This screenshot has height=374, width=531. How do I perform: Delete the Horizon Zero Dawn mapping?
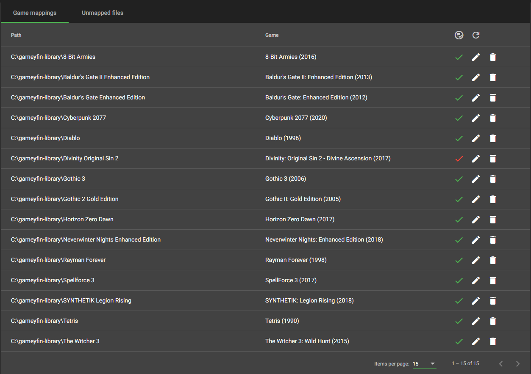(x=492, y=220)
